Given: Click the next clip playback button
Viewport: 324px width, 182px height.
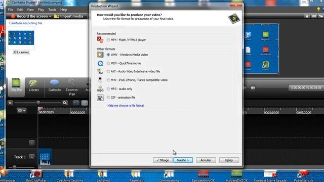Looking at the screenshot, I should pos(253,87).
